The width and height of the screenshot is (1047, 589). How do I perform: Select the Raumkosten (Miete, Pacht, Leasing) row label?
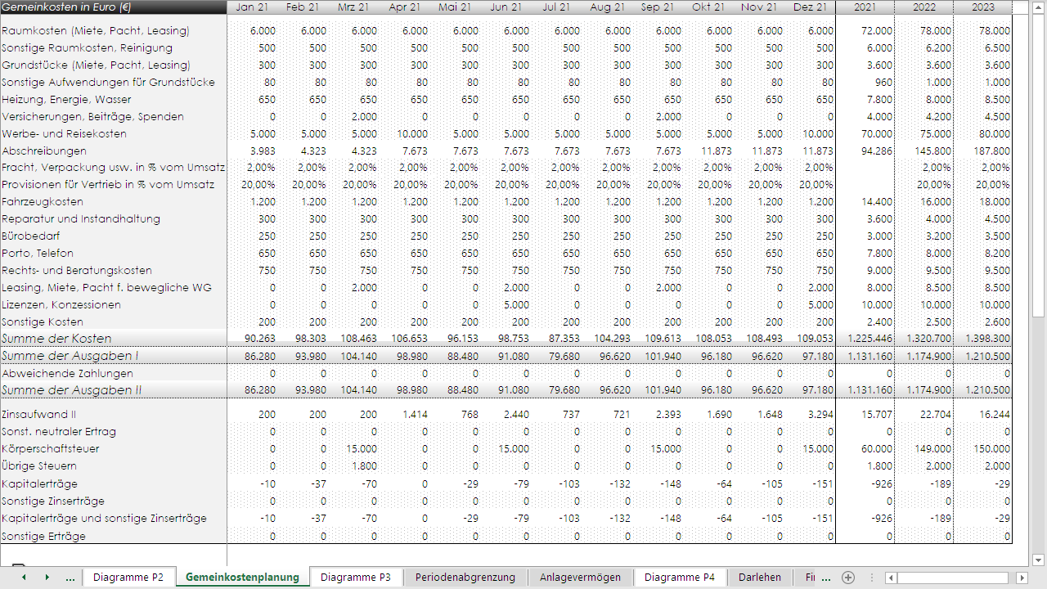[x=96, y=30]
